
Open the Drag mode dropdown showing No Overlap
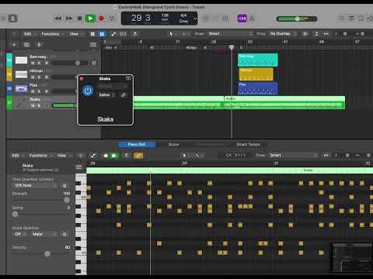[283, 33]
